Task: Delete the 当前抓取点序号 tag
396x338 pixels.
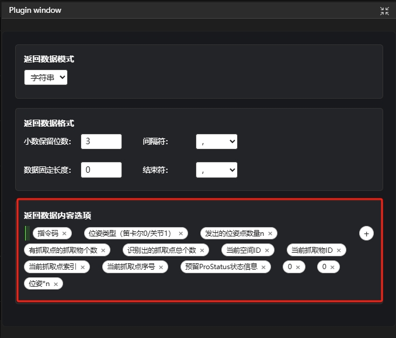Action: click(x=161, y=267)
